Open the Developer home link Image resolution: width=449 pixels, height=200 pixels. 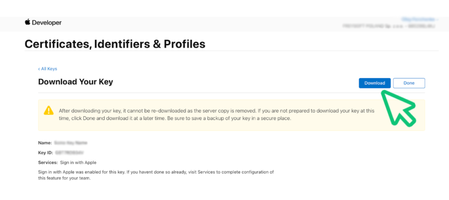tap(46, 23)
